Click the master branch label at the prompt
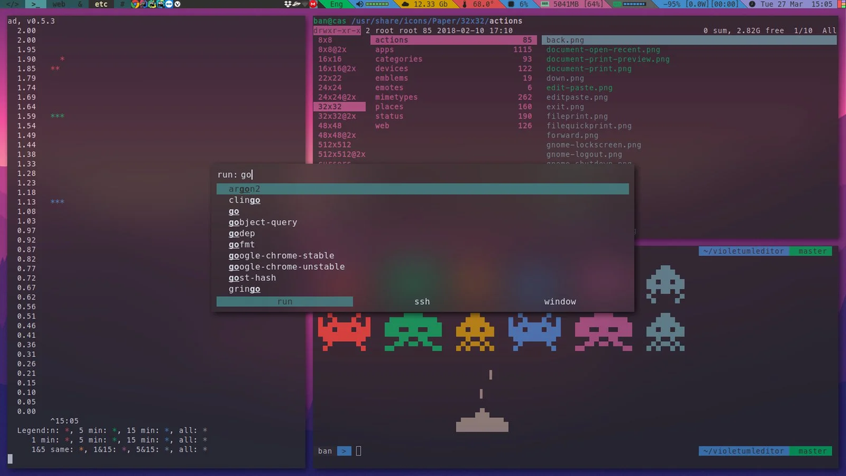The image size is (846, 476). click(x=812, y=451)
